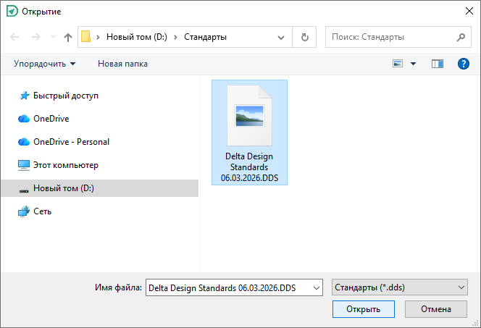This screenshot has width=481, height=328.
Task: Open 'Сеть' in navigation pane
Action: [x=42, y=211]
